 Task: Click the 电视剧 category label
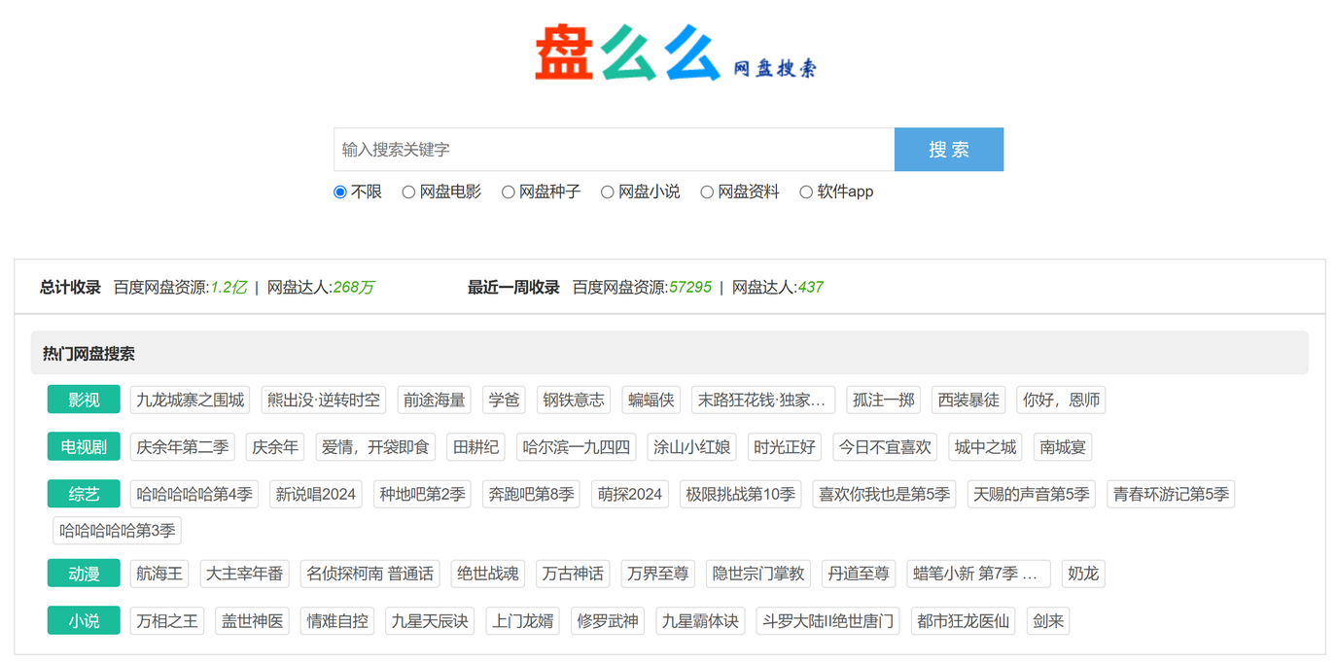coord(83,446)
